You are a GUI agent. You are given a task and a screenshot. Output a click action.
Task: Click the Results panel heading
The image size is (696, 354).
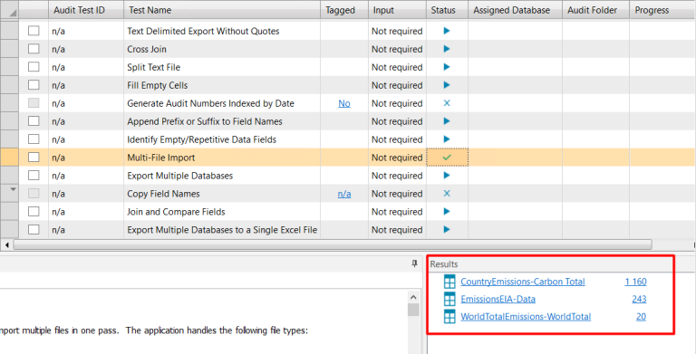[444, 264]
